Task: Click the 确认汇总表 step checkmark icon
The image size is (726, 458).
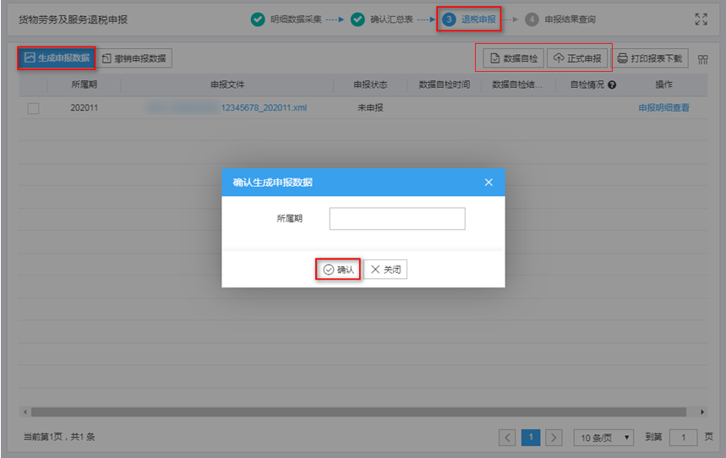Action: (358, 19)
